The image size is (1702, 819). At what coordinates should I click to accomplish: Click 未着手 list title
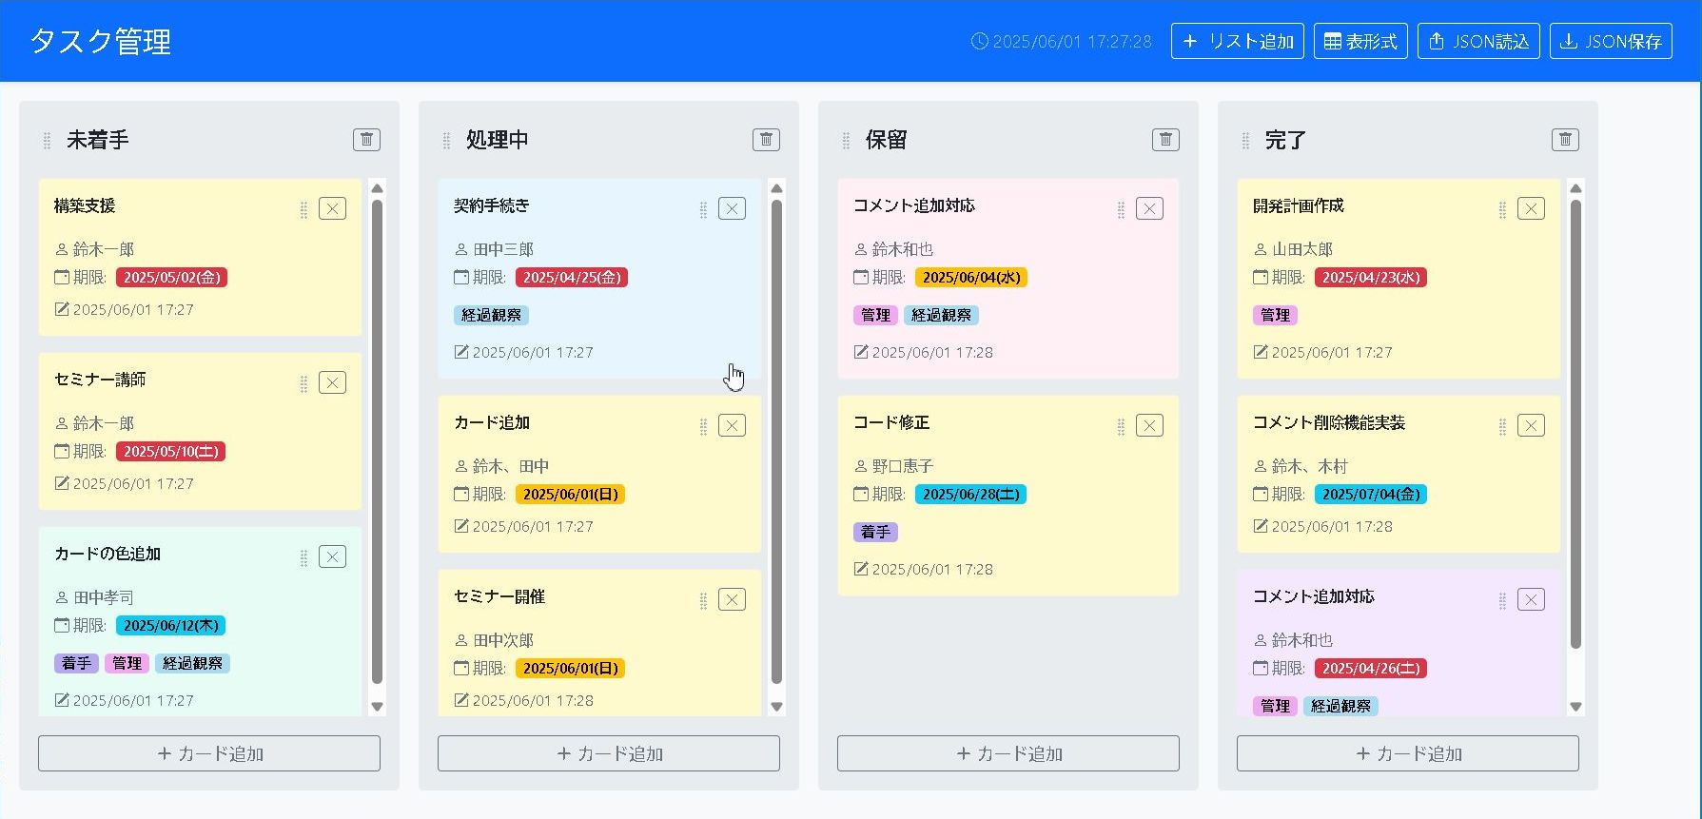click(97, 140)
